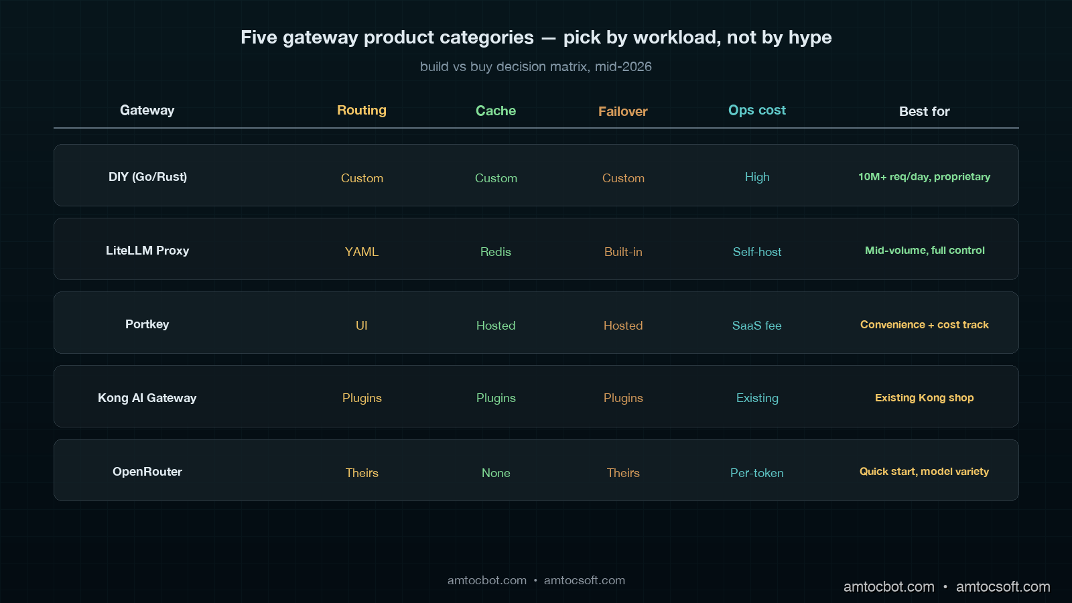Click the 'Portkey' row name
The width and height of the screenshot is (1072, 603).
point(147,324)
